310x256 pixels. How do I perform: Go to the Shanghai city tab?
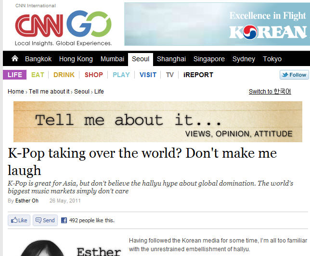171,59
